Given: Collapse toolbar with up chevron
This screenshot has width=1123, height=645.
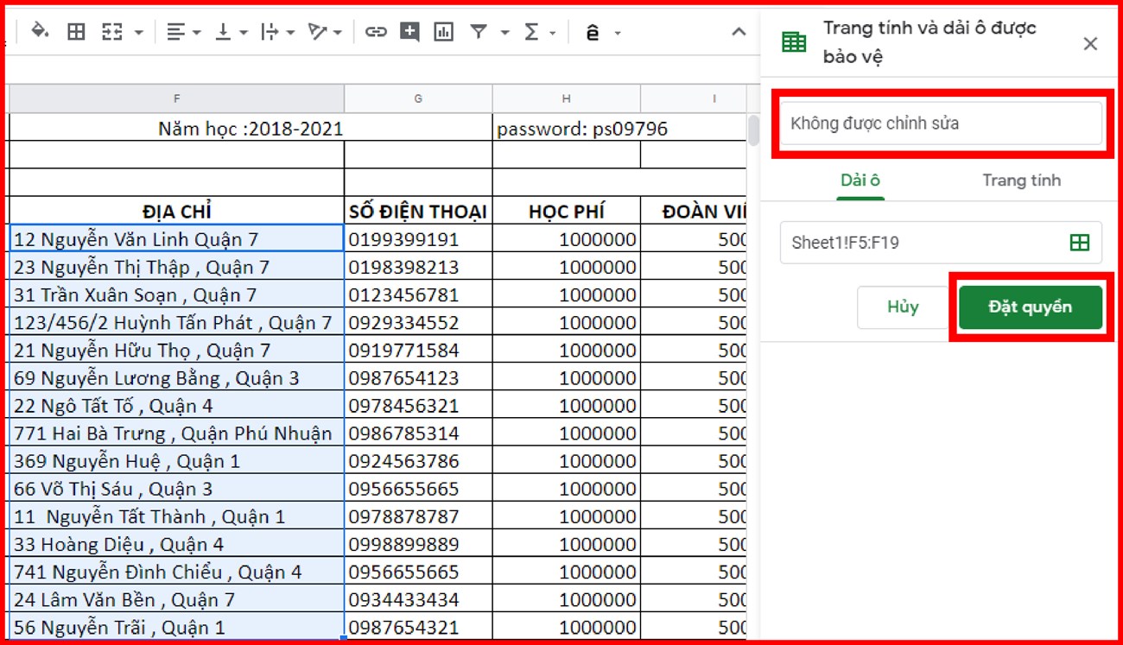Looking at the screenshot, I should coord(739,32).
